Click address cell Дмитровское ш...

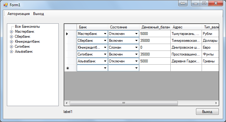click(186, 47)
